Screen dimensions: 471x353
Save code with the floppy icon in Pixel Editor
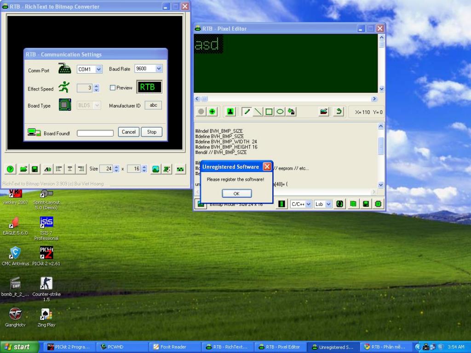366,204
